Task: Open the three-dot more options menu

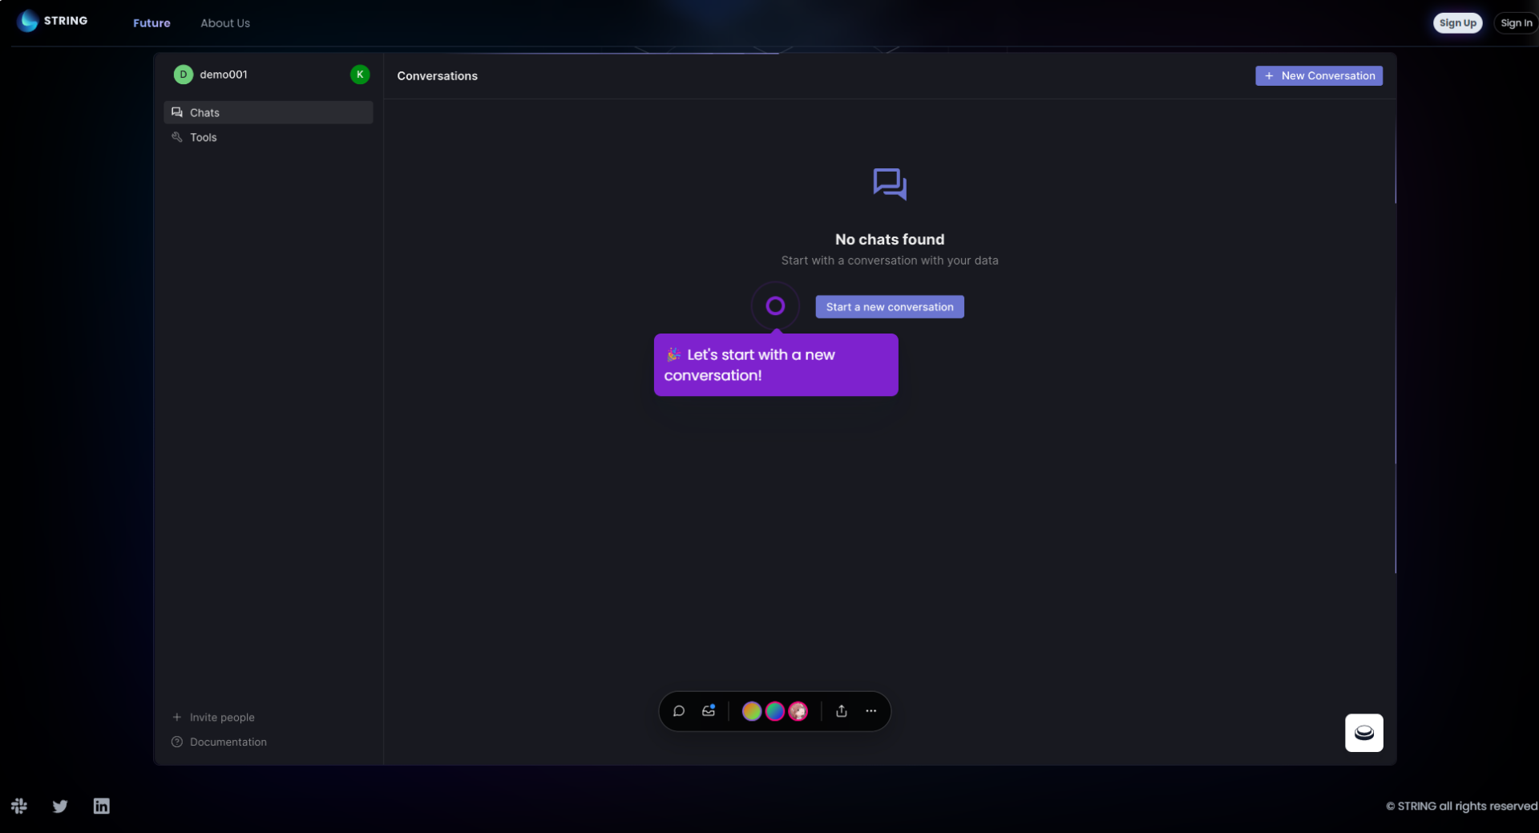Action: 870,711
